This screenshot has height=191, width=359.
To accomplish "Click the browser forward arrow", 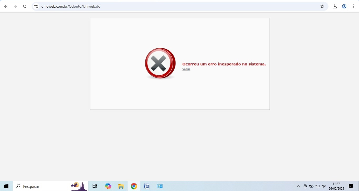I will [x=15, y=6].
